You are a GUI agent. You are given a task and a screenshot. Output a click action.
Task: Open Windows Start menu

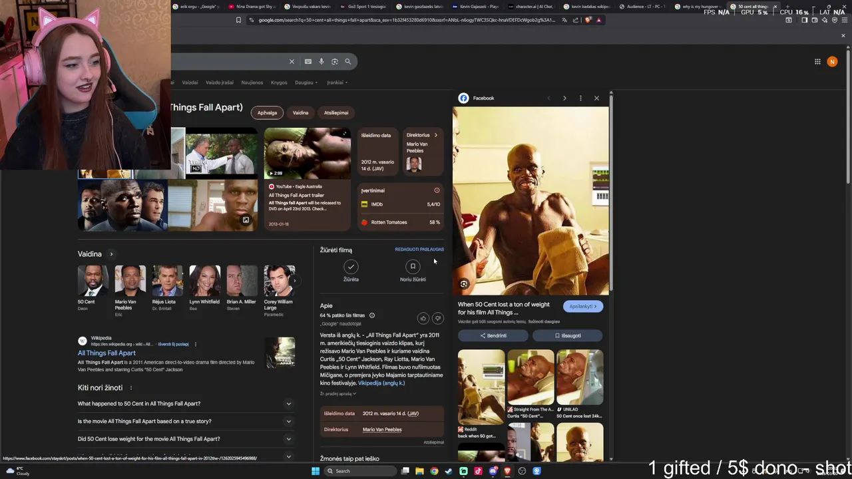316,471
